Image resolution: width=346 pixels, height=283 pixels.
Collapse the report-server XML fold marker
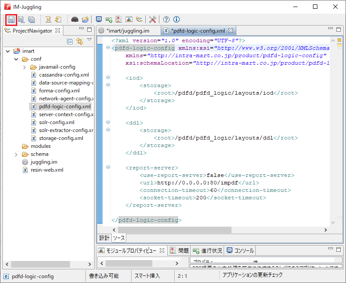pyautogui.click(x=108, y=167)
